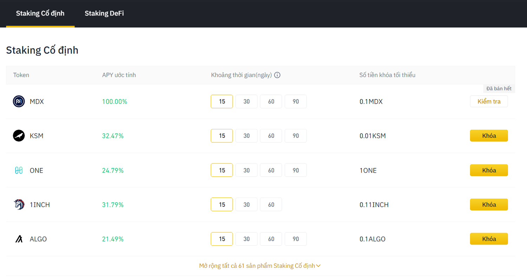Image resolution: width=527 pixels, height=278 pixels.
Task: Expand all 61 Staking Cố định products
Action: click(260, 266)
